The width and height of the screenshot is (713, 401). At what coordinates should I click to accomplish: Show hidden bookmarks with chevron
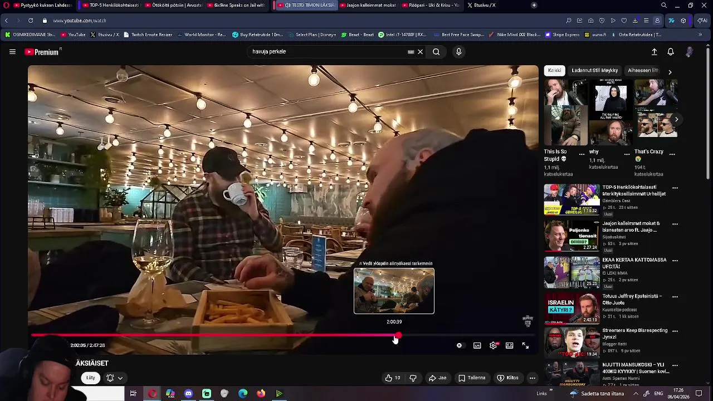pyautogui.click(x=700, y=35)
